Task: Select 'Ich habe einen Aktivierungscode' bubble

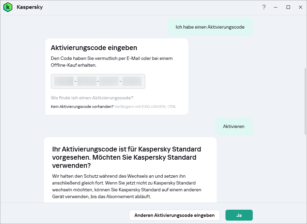Action: tap(210, 27)
